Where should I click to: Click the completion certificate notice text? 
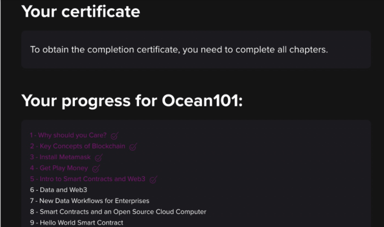[179, 49]
